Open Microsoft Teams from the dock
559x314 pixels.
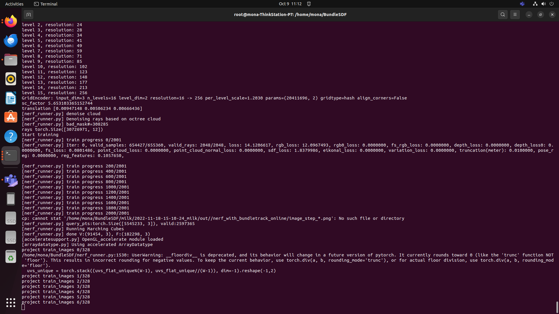coord(10,180)
